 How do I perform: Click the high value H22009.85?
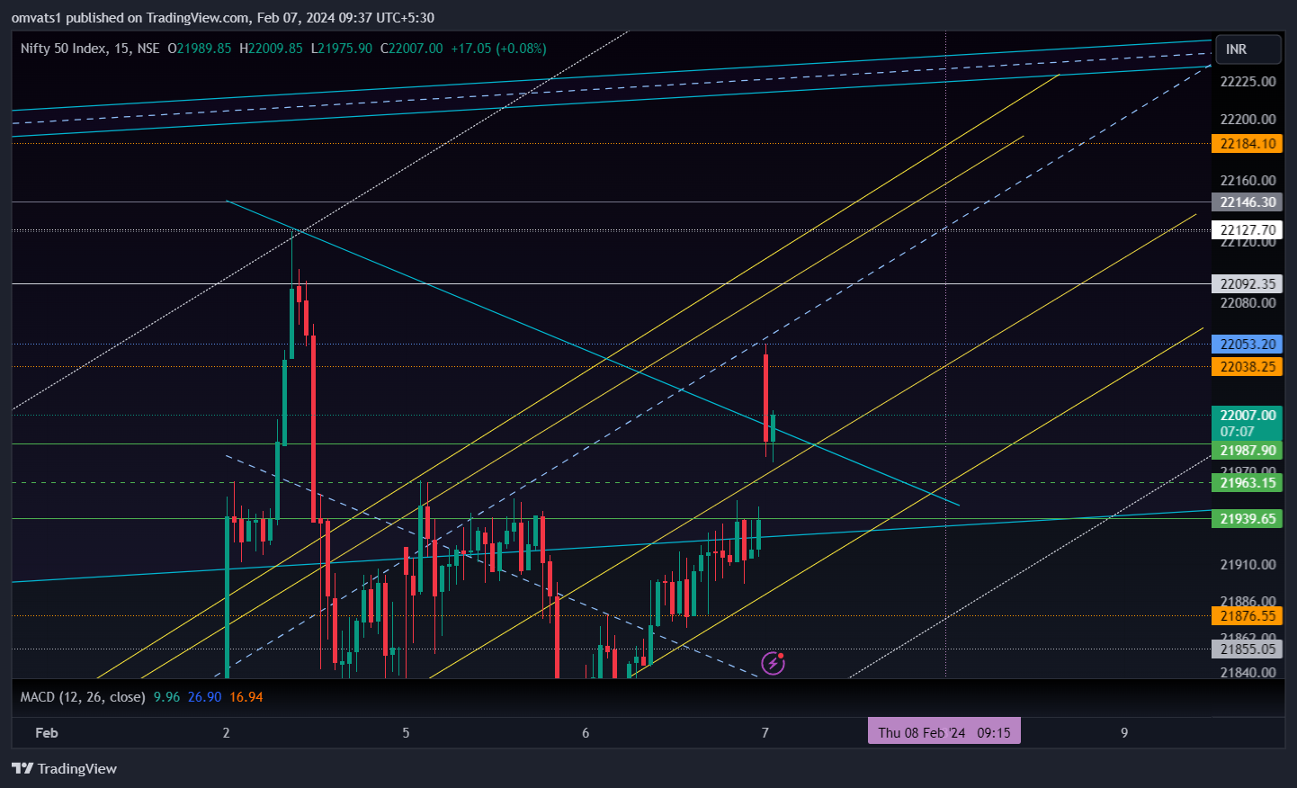(271, 49)
